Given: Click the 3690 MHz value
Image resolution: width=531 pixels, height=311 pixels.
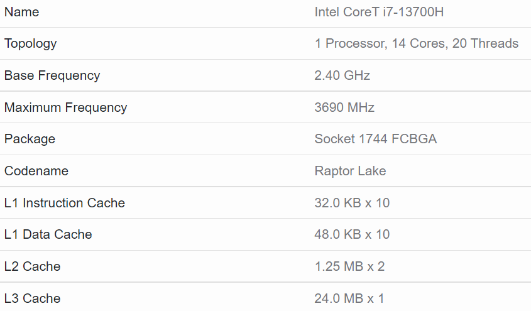Looking at the screenshot, I should click(x=344, y=107).
